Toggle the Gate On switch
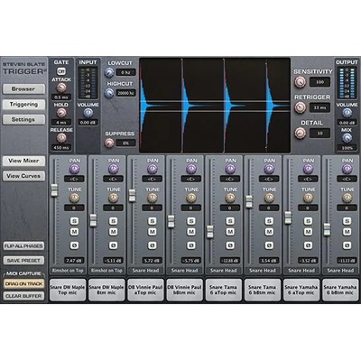The height and width of the screenshot is (361, 361). [61, 71]
